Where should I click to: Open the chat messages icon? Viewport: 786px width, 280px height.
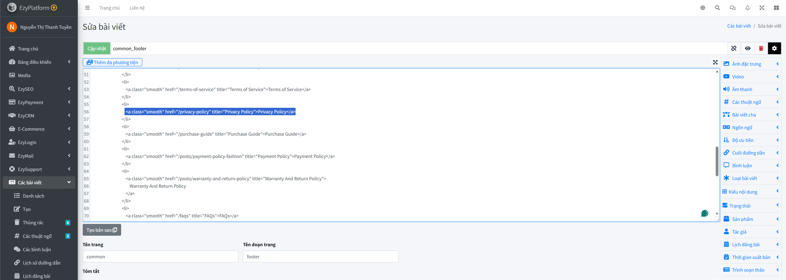click(732, 8)
